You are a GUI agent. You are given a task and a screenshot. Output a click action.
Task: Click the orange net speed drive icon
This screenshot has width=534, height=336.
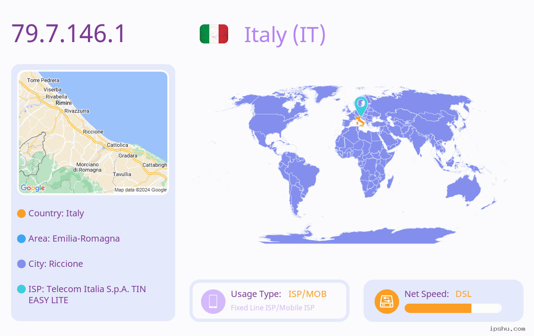(387, 301)
